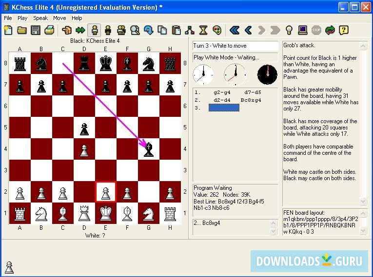
Task: Click the blue curved arrow flip-board icon
Action: click(x=149, y=30)
